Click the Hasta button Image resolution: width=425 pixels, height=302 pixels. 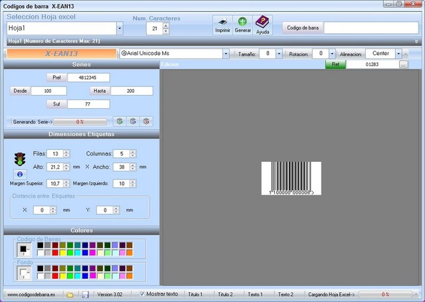pyautogui.click(x=100, y=91)
